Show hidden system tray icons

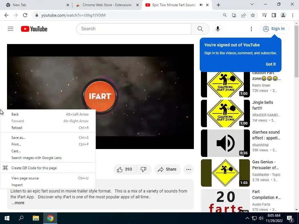[x=247, y=218]
